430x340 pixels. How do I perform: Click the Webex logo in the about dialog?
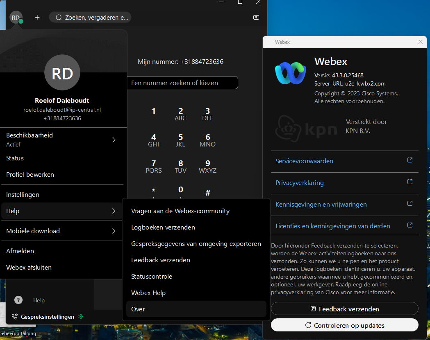[x=290, y=73]
